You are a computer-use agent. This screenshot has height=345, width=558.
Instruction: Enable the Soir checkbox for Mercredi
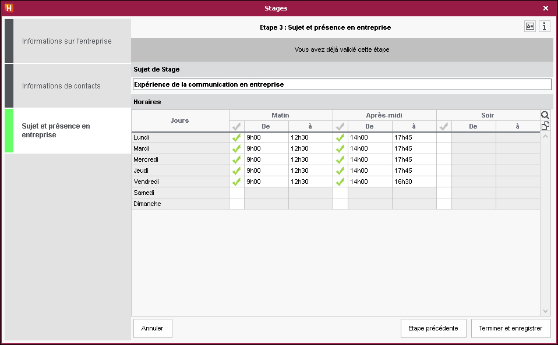[x=444, y=159]
